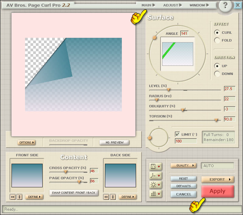Click the Level value field 27.5

click(230, 89)
